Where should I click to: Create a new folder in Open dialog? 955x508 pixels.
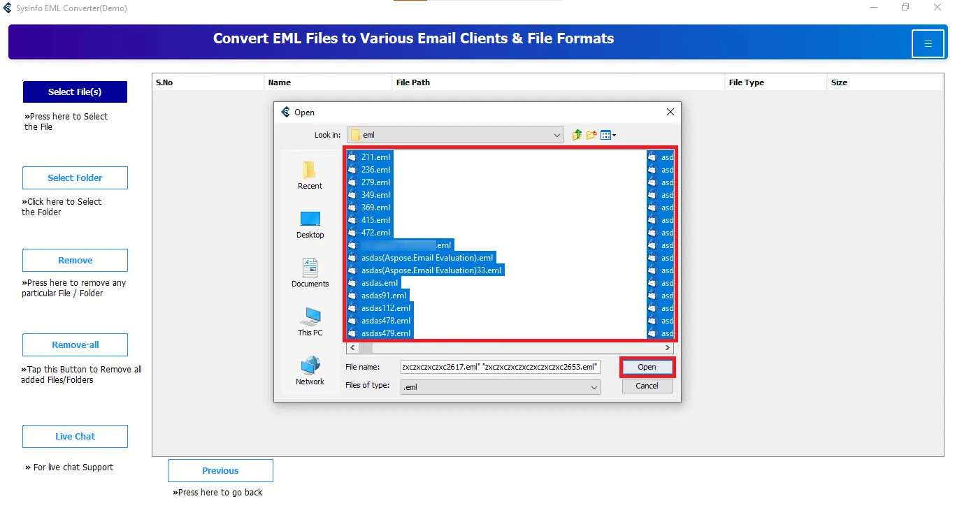coord(591,135)
